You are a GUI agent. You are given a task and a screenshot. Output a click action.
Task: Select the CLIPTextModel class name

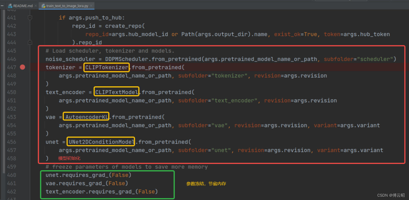point(116,92)
